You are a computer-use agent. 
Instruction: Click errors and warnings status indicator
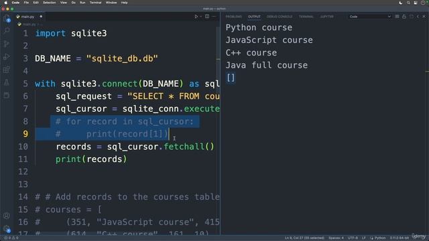(x=11, y=238)
